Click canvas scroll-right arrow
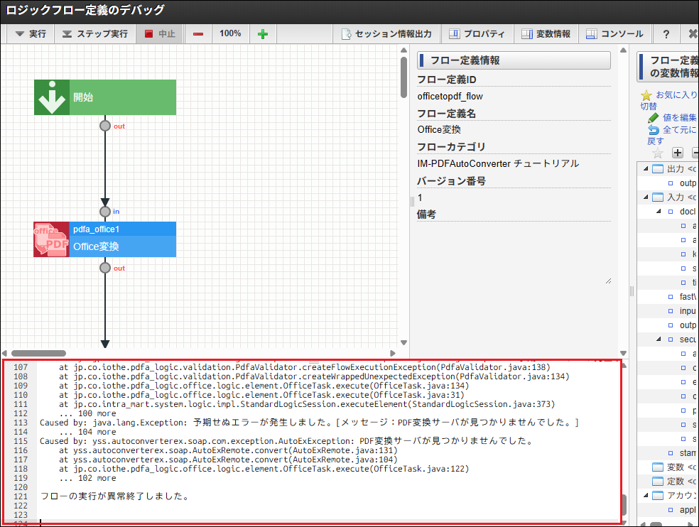Screen dimensions: 699x527 tap(392, 353)
